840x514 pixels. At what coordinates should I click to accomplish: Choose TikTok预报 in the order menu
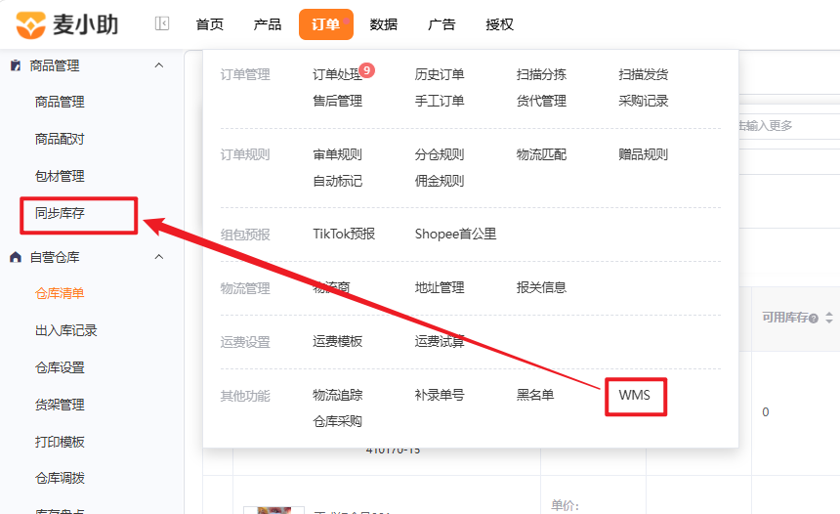pos(344,235)
